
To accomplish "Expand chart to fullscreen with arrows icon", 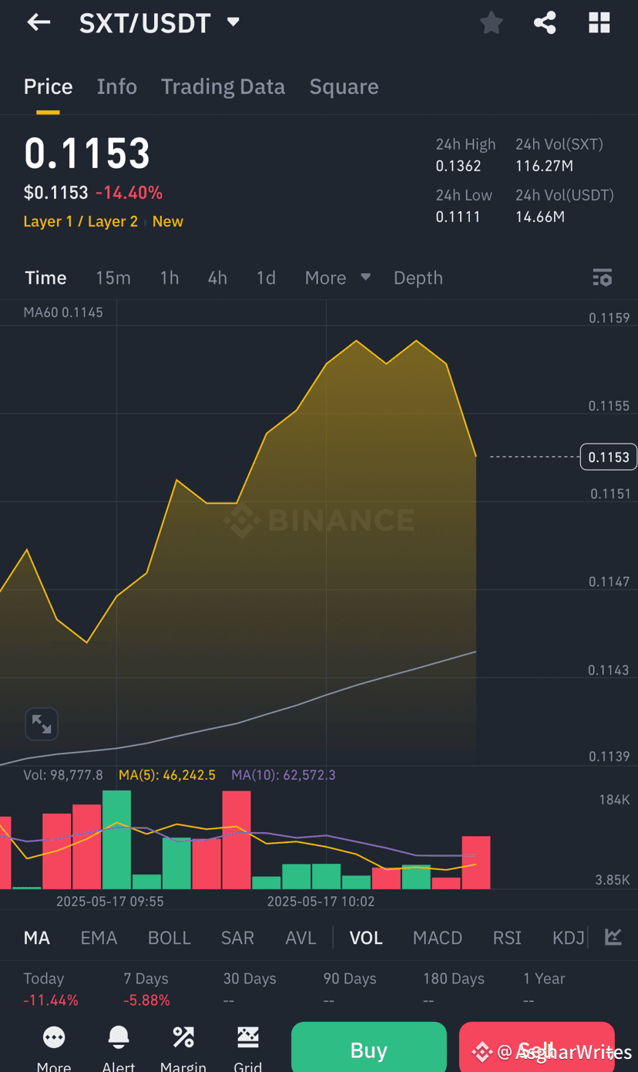I will click(42, 723).
